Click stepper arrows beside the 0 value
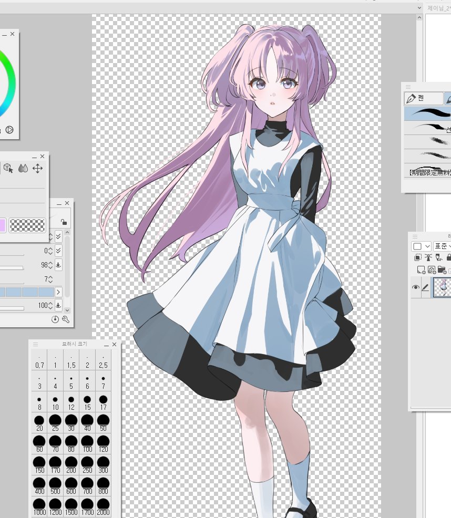This screenshot has width=451, height=518. (x=50, y=251)
